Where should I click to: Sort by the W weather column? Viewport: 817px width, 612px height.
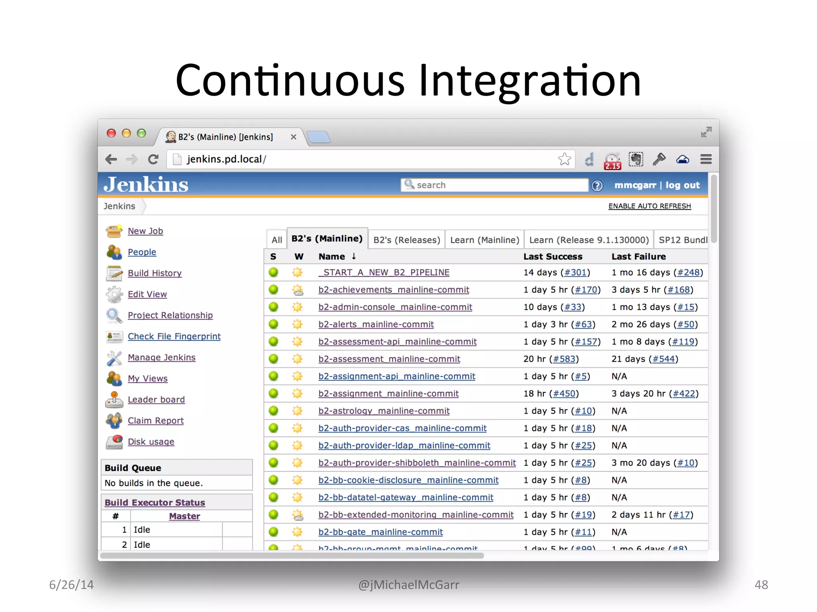(x=299, y=257)
